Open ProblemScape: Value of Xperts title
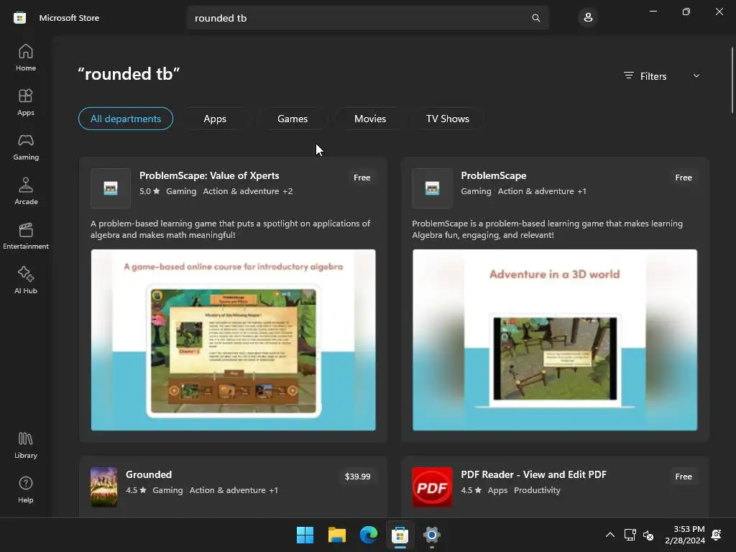Viewport: 736px width, 552px height. click(209, 175)
